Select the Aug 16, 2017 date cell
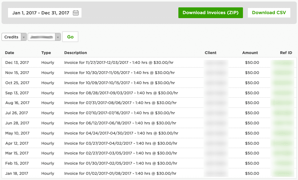Viewport: 298px width, 180px height. click(17, 103)
